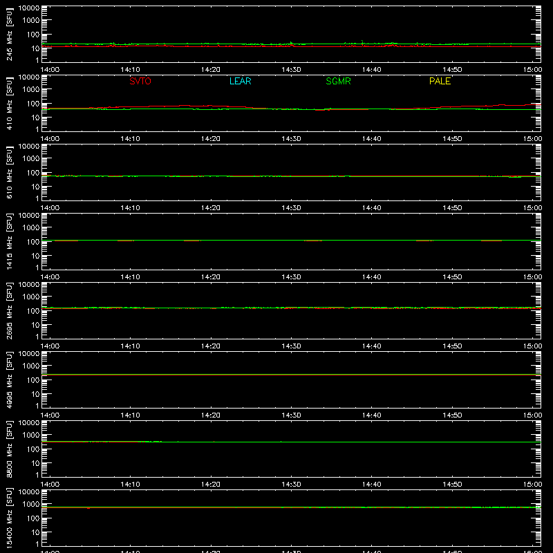Click 14:20 on the 410 MHz time axis
Screen dimensions: 553x553
[211, 139]
